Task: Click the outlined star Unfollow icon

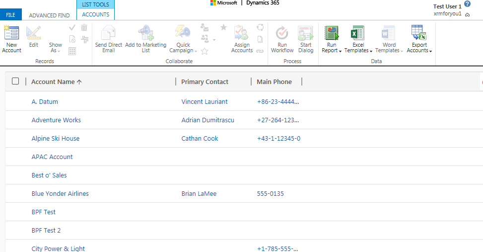Action: click(x=205, y=51)
